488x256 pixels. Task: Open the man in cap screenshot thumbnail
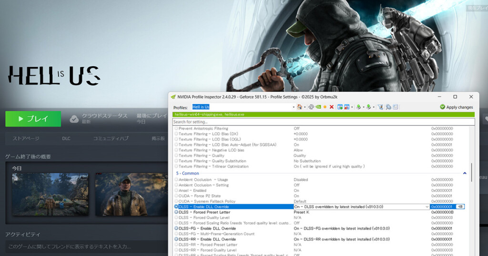[132, 195]
